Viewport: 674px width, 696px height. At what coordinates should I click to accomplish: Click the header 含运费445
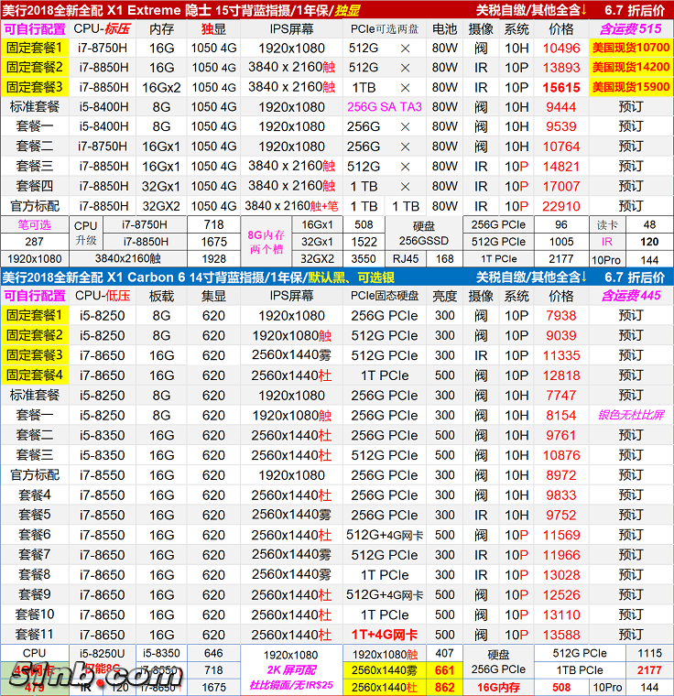coord(630,296)
